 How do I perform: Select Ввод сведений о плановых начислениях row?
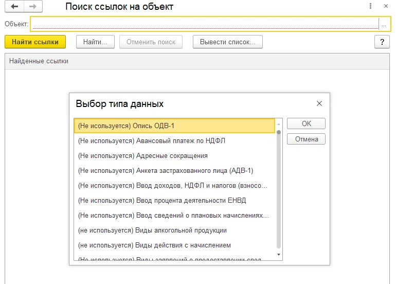pyautogui.click(x=174, y=215)
